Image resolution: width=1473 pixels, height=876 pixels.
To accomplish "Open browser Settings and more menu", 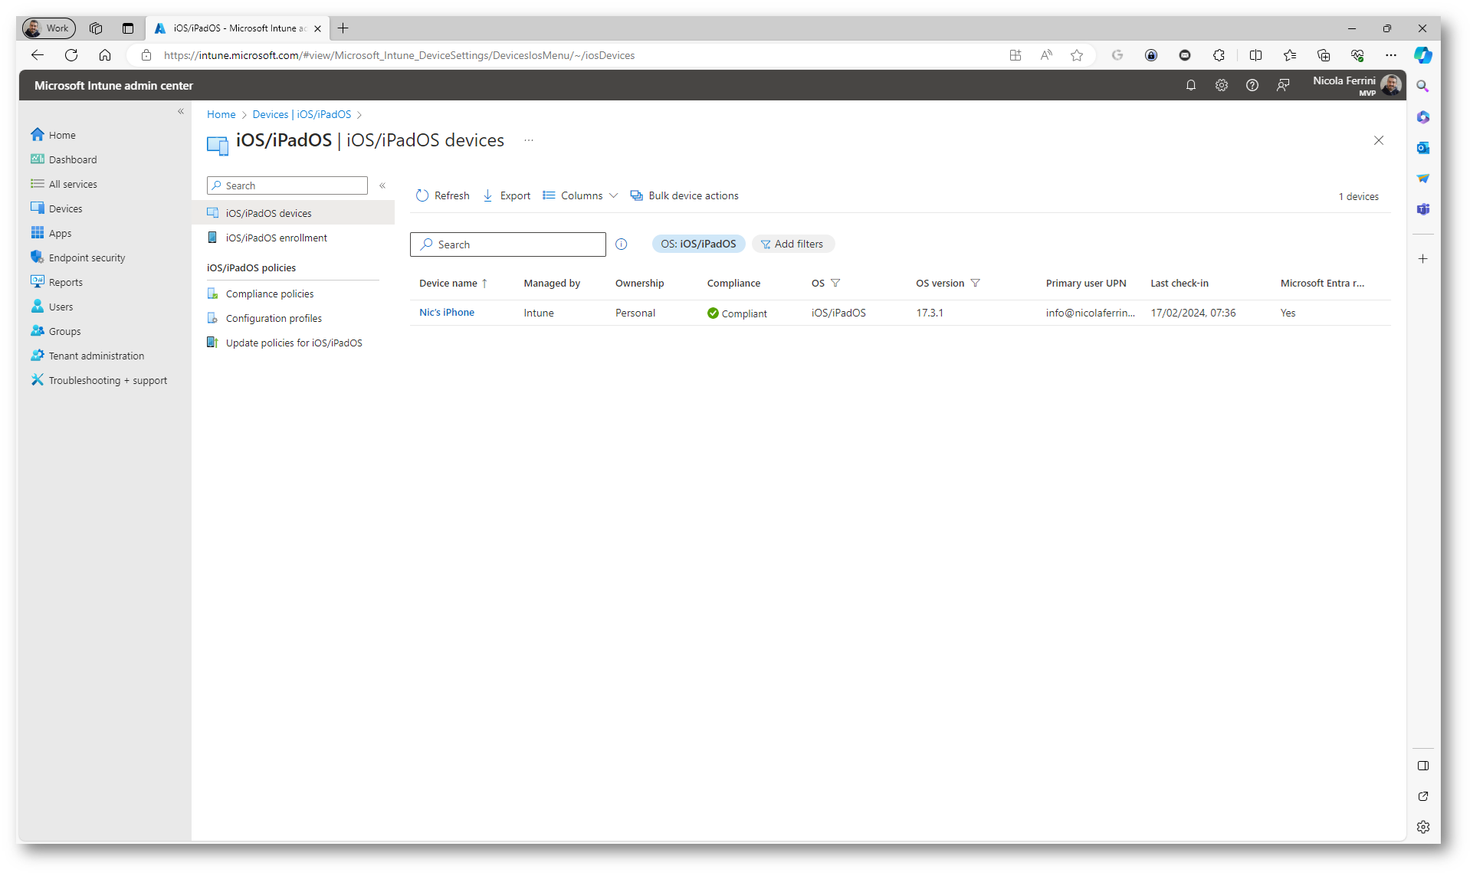I will [x=1391, y=55].
